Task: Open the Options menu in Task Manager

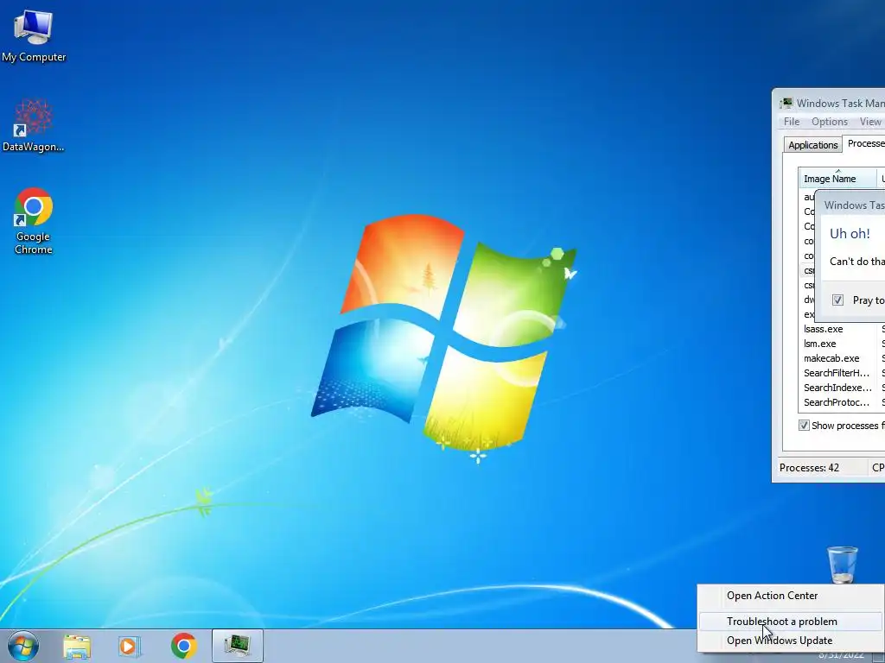Action: click(829, 122)
